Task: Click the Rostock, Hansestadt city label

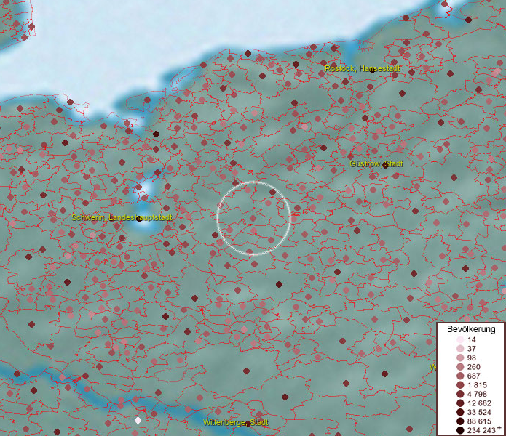Action: pos(362,68)
